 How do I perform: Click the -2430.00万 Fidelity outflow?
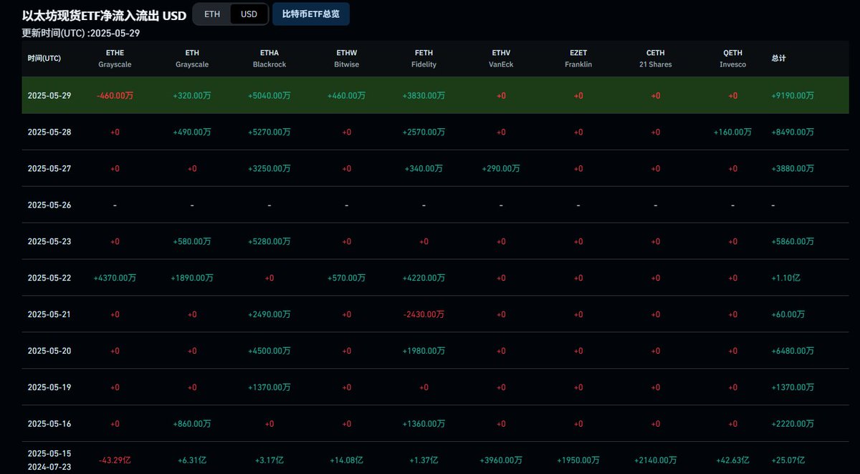tap(424, 314)
